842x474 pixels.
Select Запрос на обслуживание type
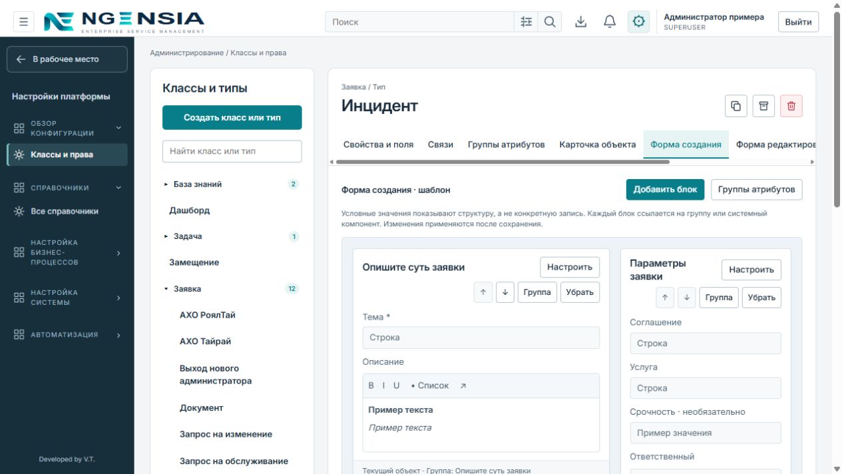[x=234, y=461]
